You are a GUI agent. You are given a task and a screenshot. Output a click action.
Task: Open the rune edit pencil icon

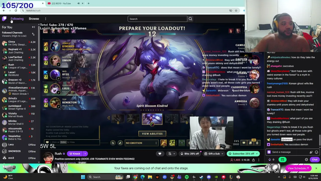120,143
